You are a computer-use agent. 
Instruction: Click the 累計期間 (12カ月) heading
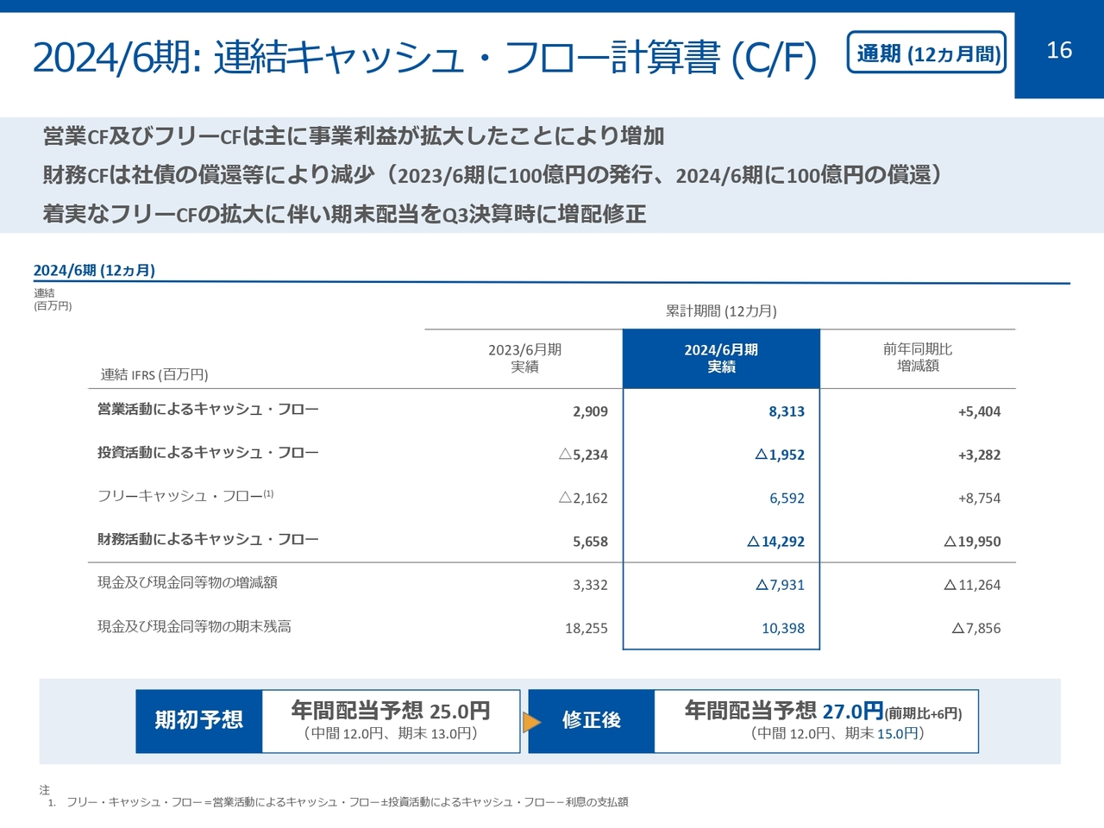(721, 311)
